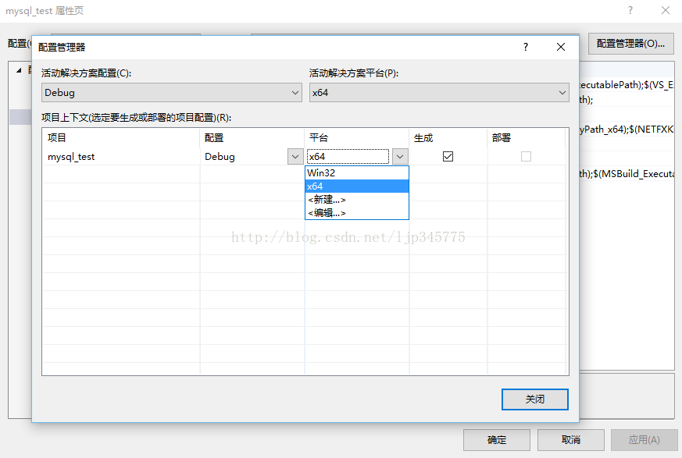682x458 pixels.
Task: Pick the <新建...> platform entry
Action: (x=357, y=200)
